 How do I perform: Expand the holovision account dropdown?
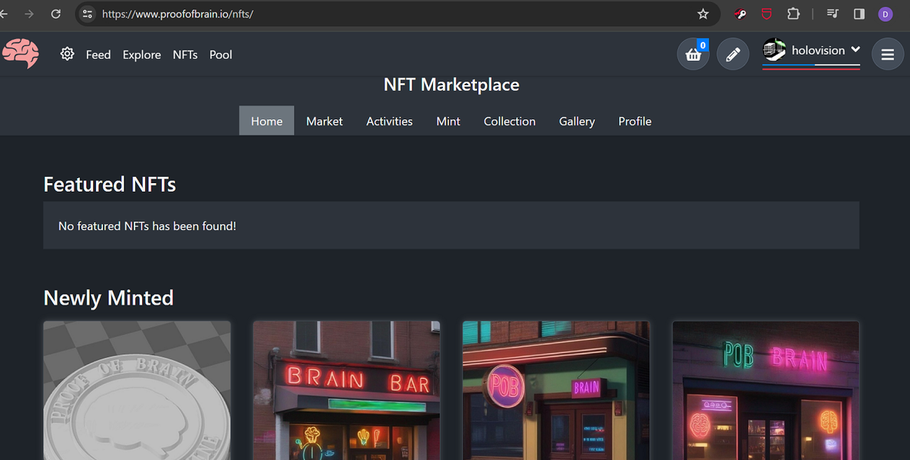pyautogui.click(x=855, y=50)
